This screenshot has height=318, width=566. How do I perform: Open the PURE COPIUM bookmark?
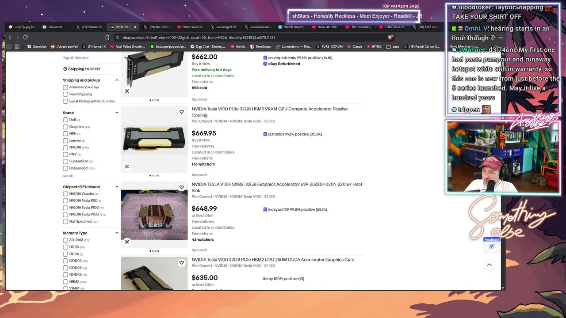pyautogui.click(x=329, y=46)
